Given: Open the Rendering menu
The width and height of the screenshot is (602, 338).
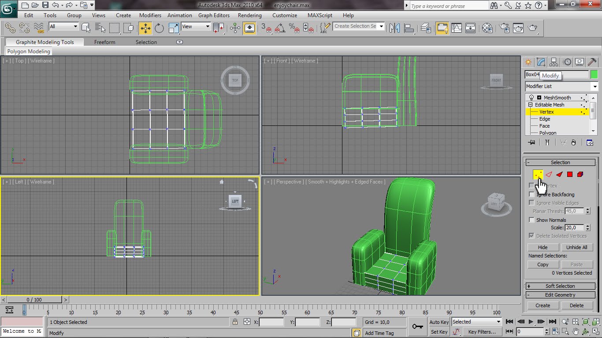Looking at the screenshot, I should pyautogui.click(x=249, y=15).
